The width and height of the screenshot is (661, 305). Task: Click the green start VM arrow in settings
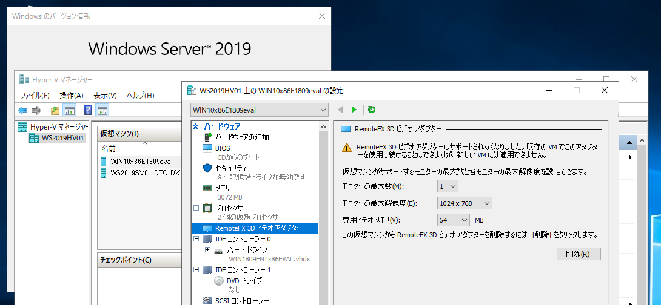pos(354,110)
